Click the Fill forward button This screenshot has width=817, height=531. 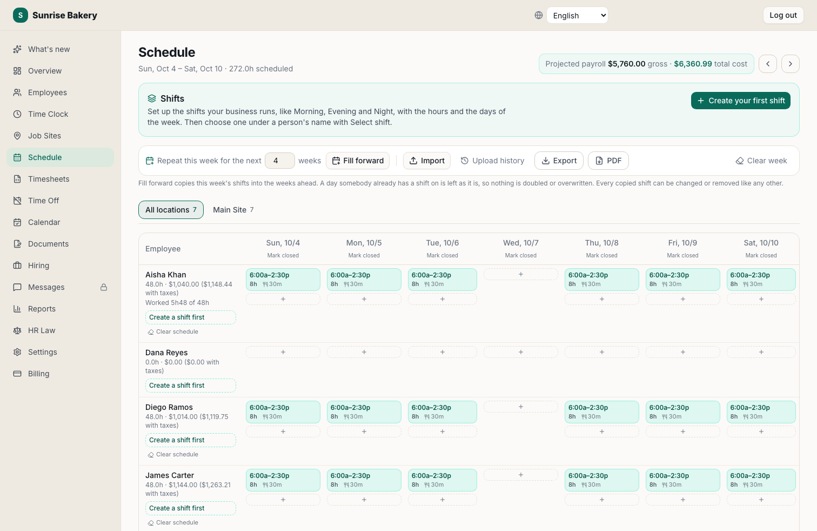(358, 161)
